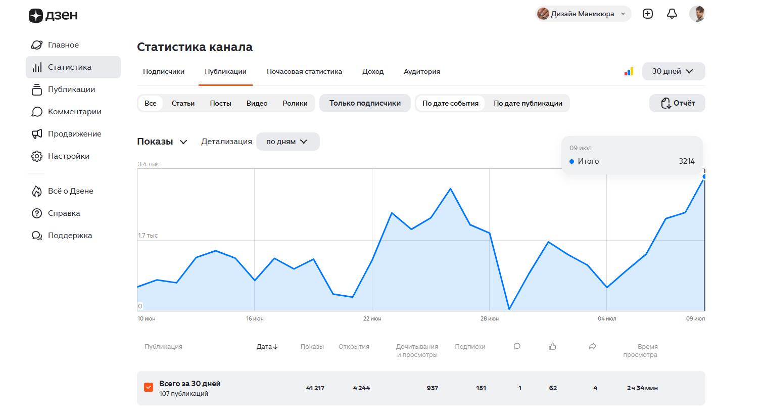Click the colored bar chart icon
764x412 pixels.
click(x=629, y=72)
